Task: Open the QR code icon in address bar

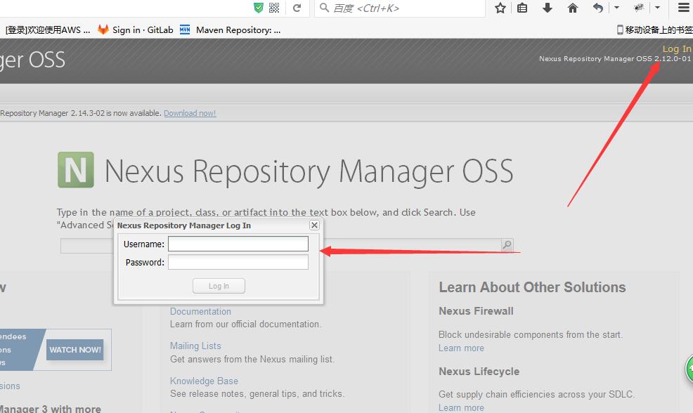Action: [x=274, y=8]
